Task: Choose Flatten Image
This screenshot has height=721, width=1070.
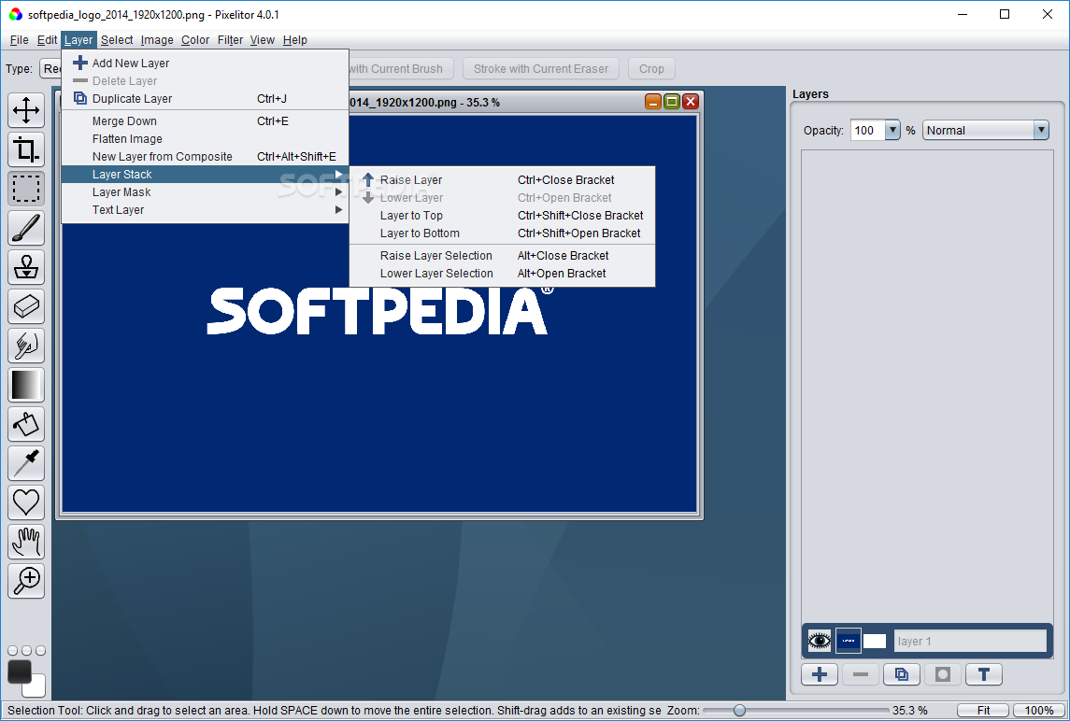Action: [x=205, y=139]
